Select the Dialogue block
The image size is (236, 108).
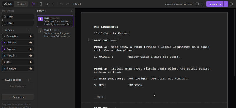(x=18, y=43)
